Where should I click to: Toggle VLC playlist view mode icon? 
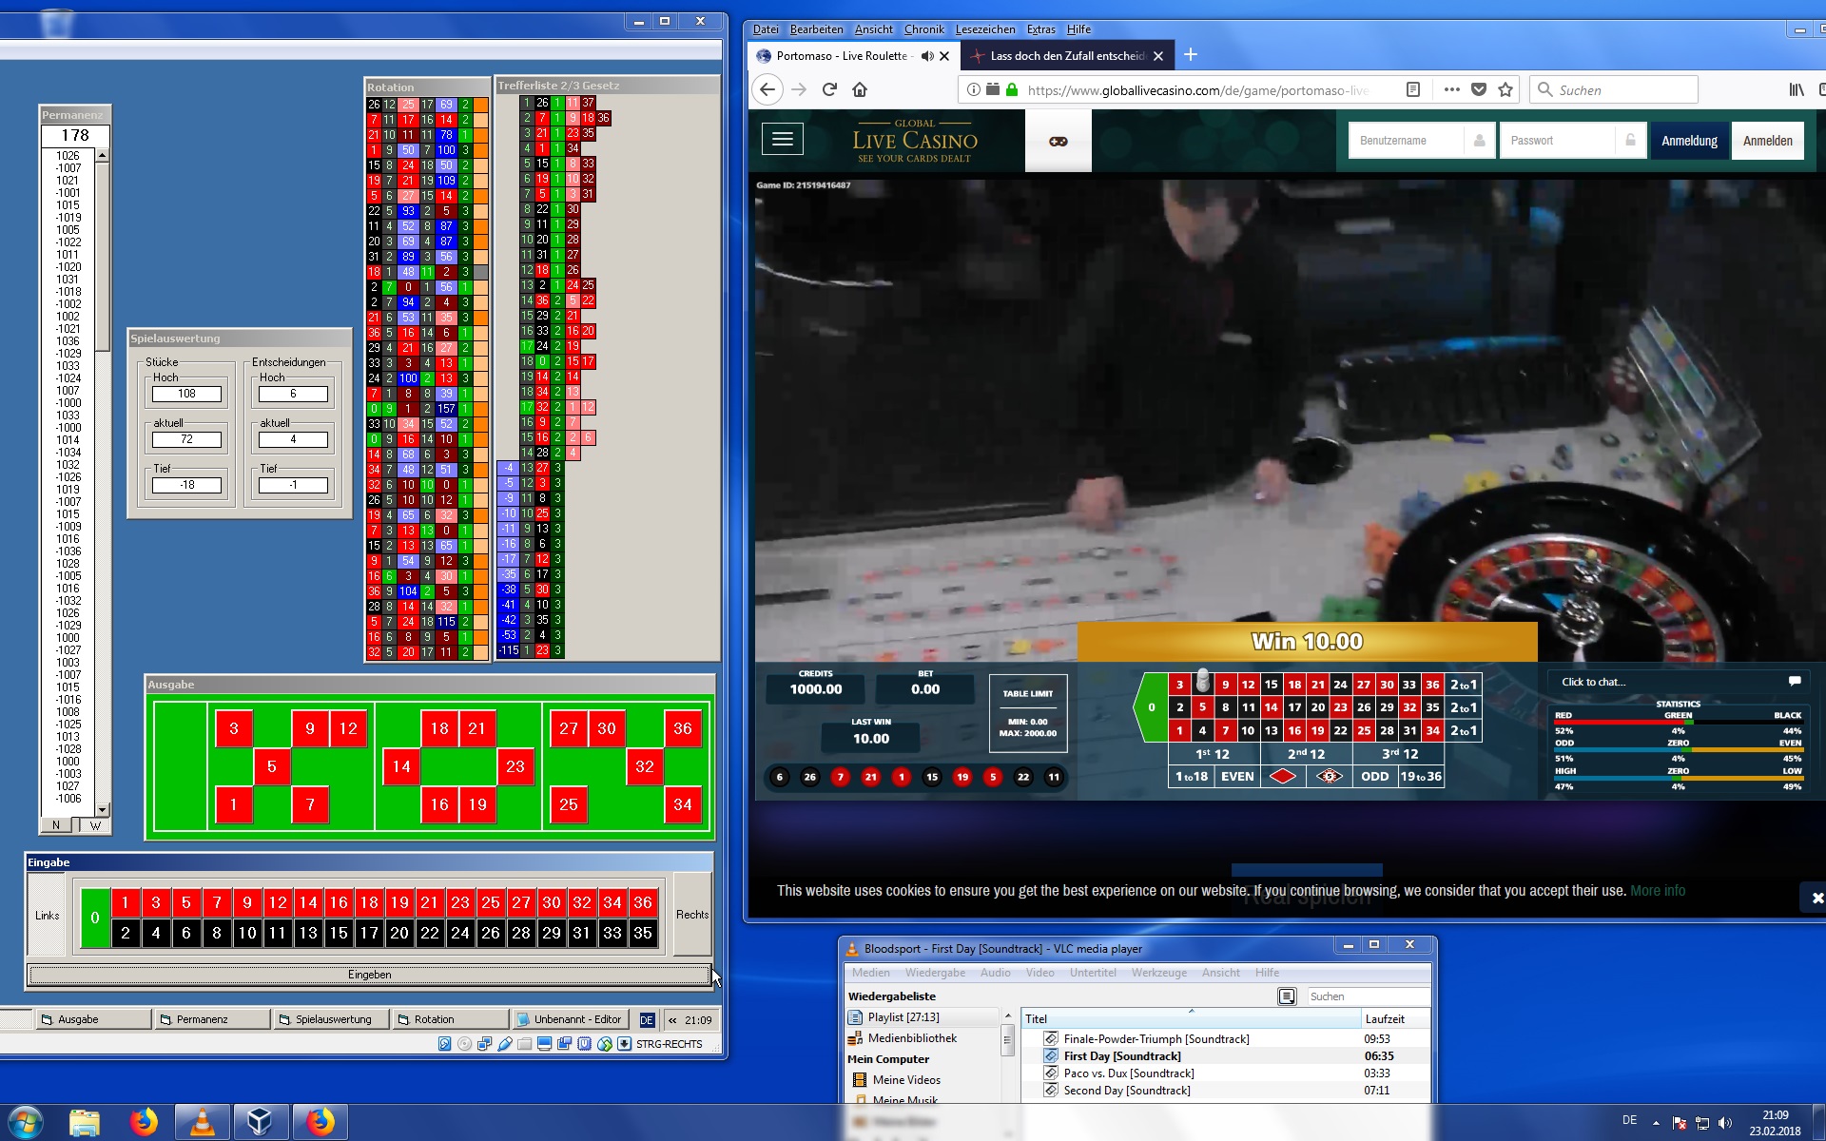[1287, 996]
